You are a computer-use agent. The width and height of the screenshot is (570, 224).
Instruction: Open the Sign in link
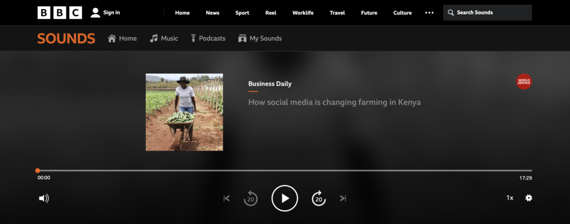tap(111, 13)
